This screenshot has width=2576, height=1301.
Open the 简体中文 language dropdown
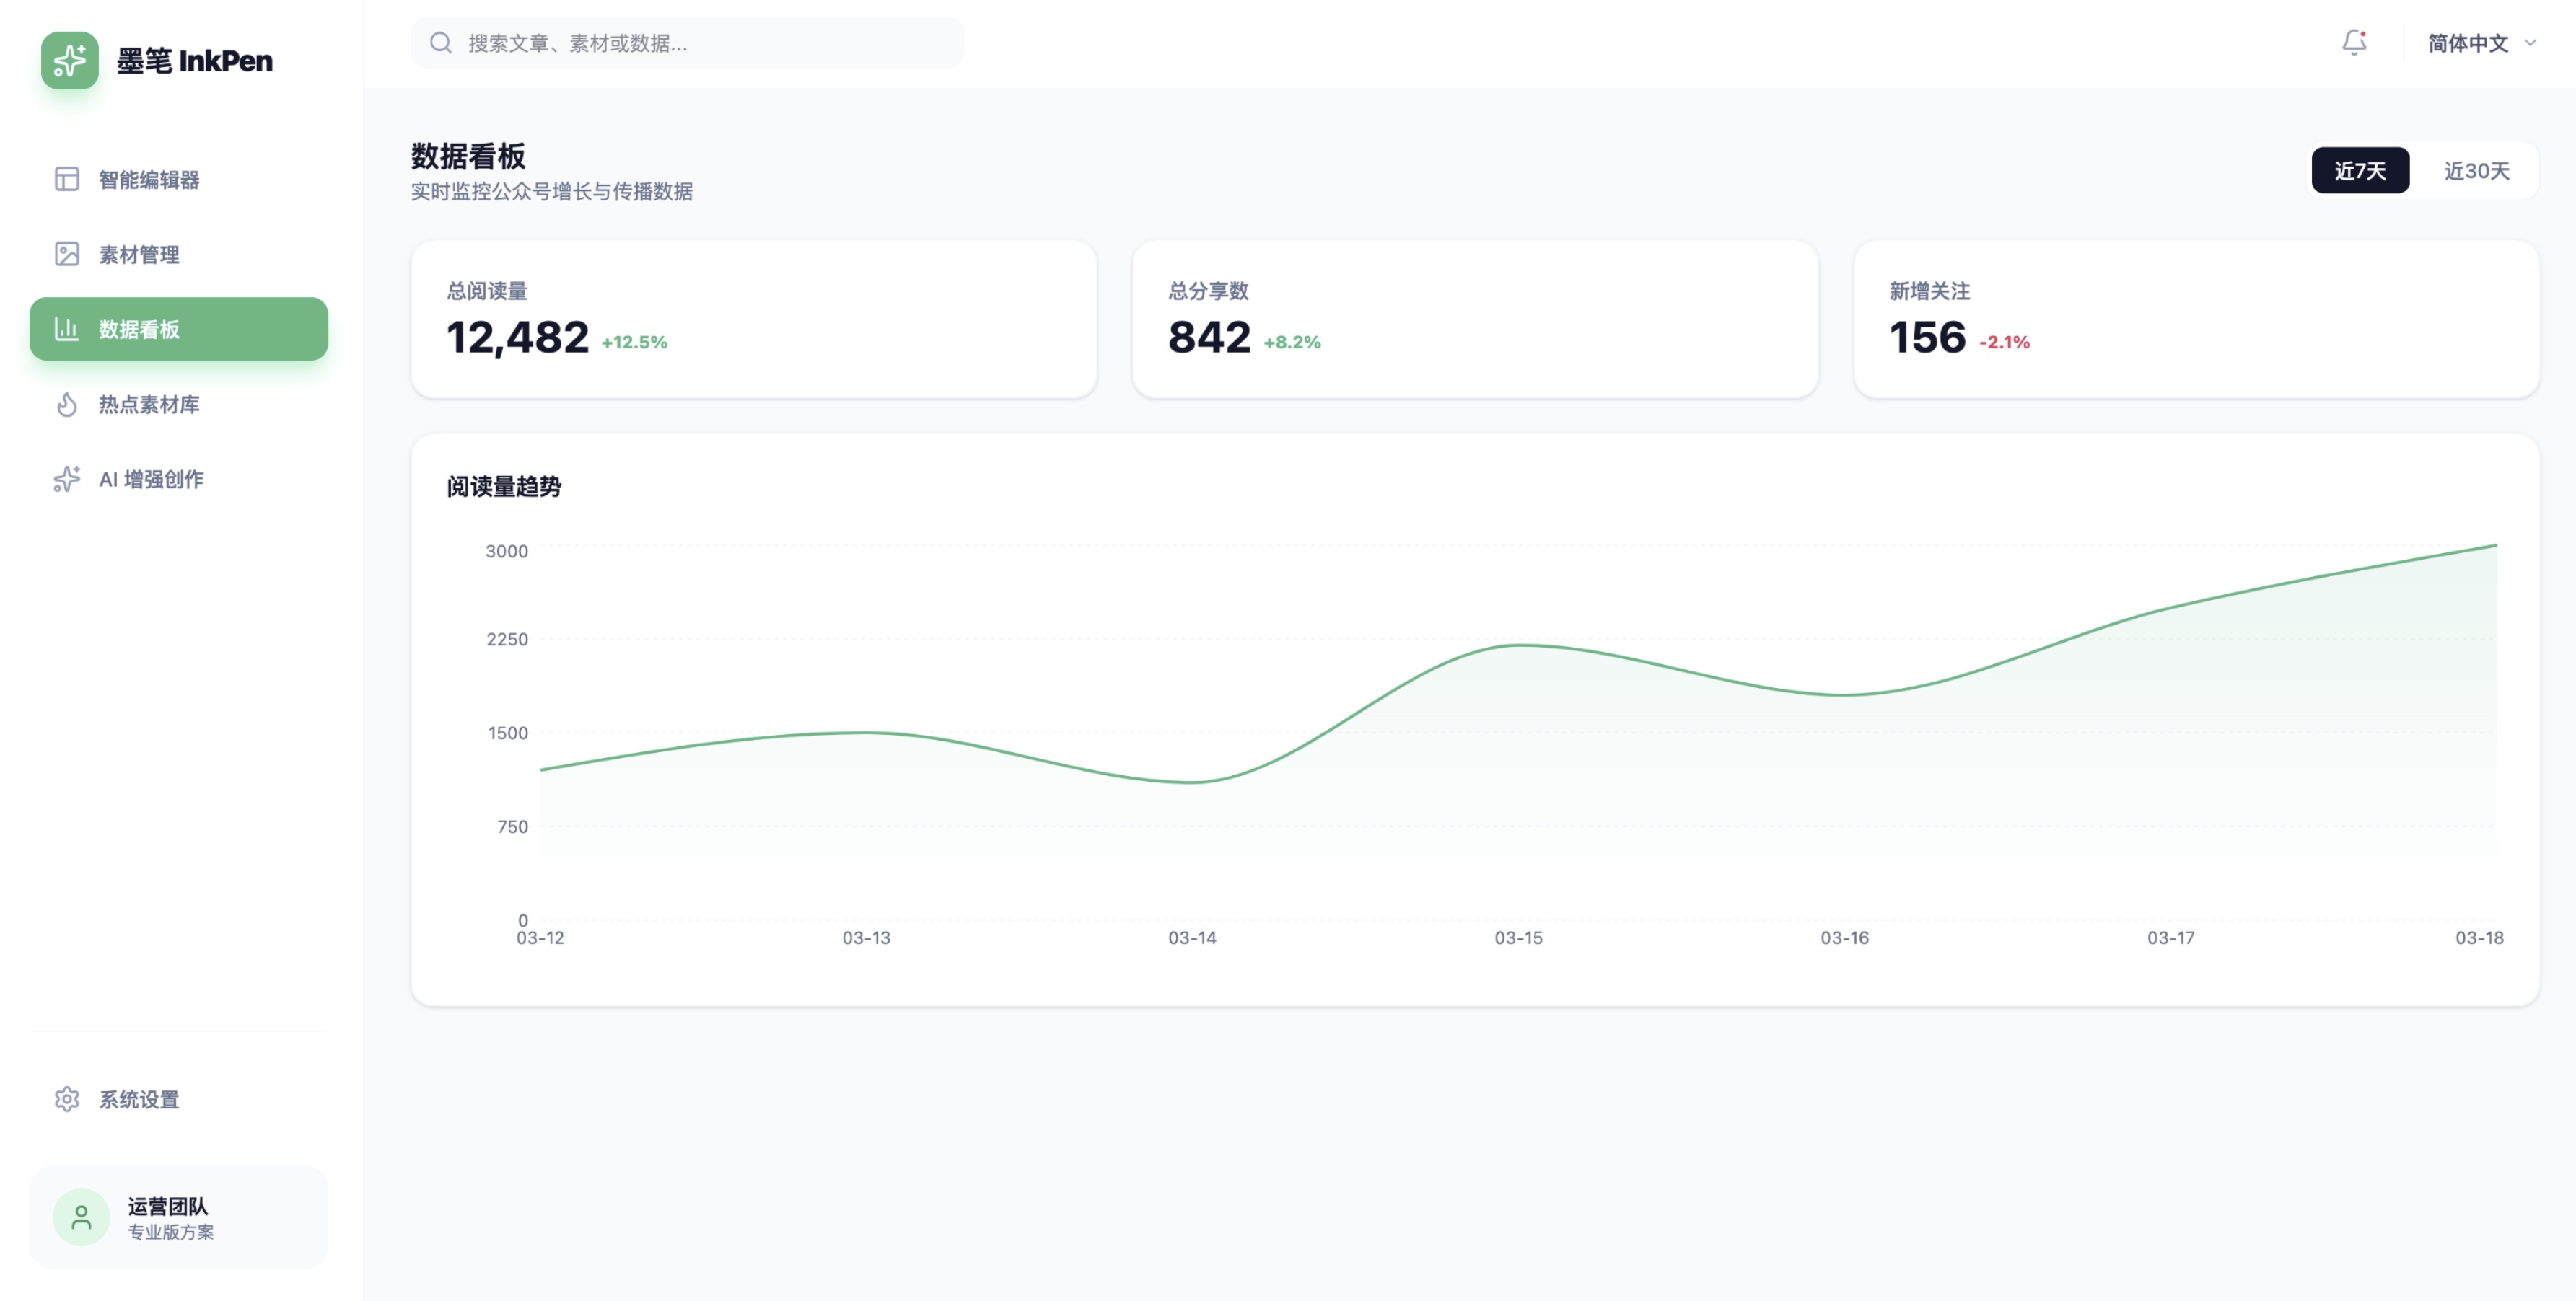(2467, 43)
